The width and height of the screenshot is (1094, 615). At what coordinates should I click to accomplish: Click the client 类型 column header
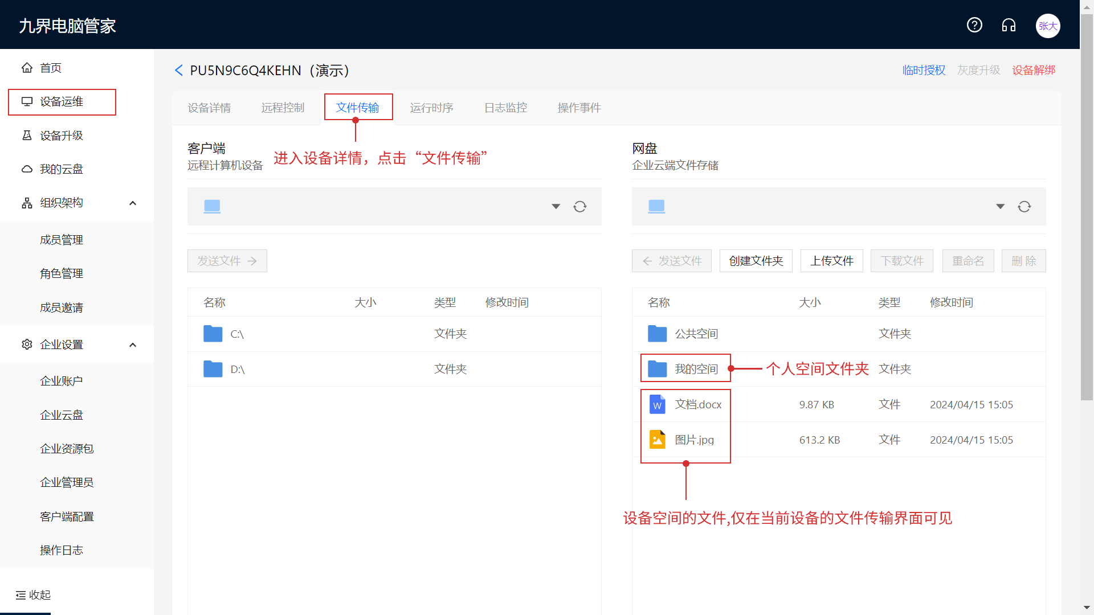[445, 302]
